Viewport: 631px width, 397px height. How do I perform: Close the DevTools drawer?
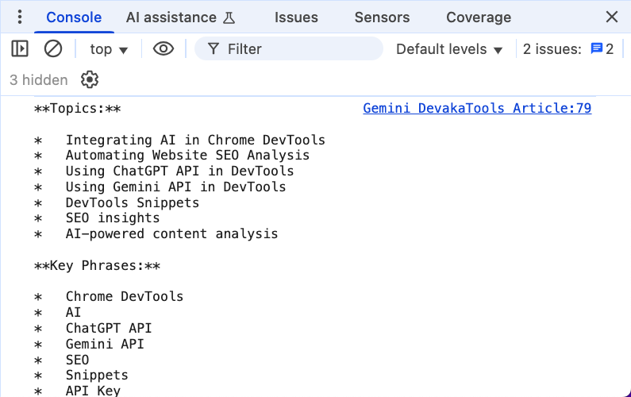click(x=612, y=17)
